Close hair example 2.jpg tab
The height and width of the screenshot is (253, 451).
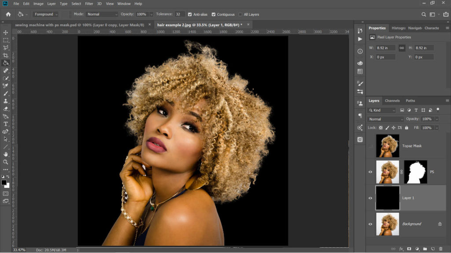click(248, 25)
